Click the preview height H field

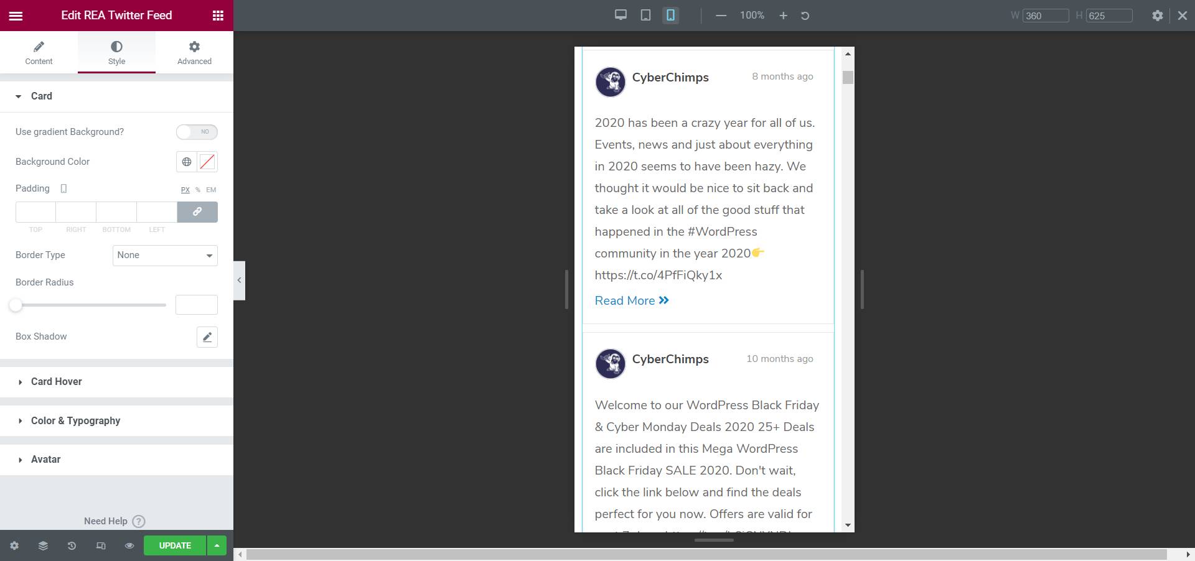(x=1109, y=16)
